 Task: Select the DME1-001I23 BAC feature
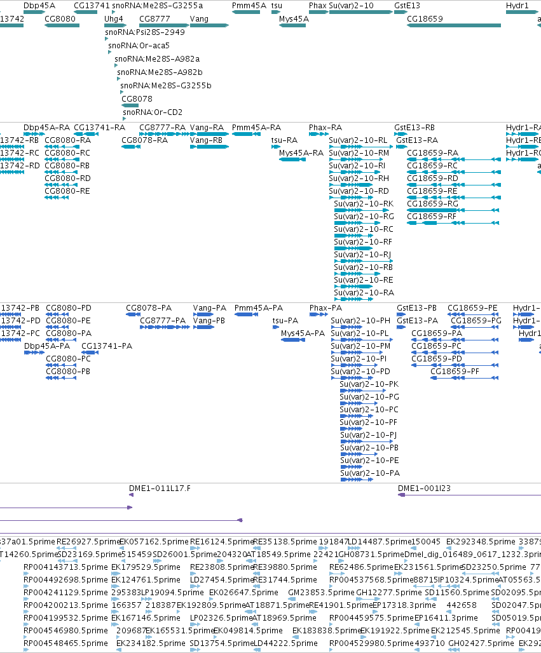click(424, 488)
